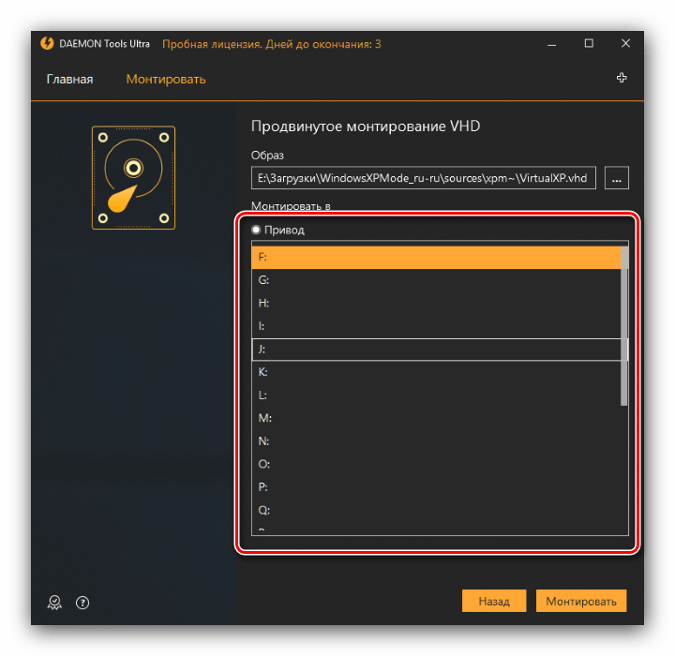The width and height of the screenshot is (675, 656).
Task: Browse for image with the ellipsis button
Action: 617,178
